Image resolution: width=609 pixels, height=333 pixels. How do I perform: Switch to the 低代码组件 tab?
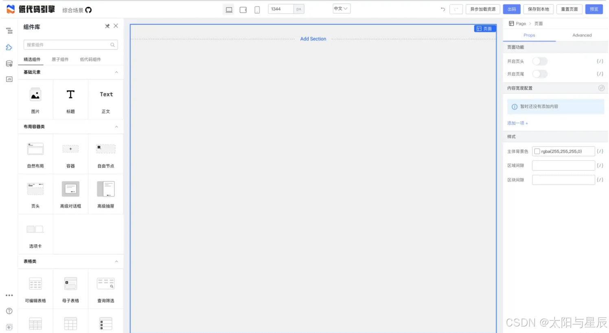90,59
